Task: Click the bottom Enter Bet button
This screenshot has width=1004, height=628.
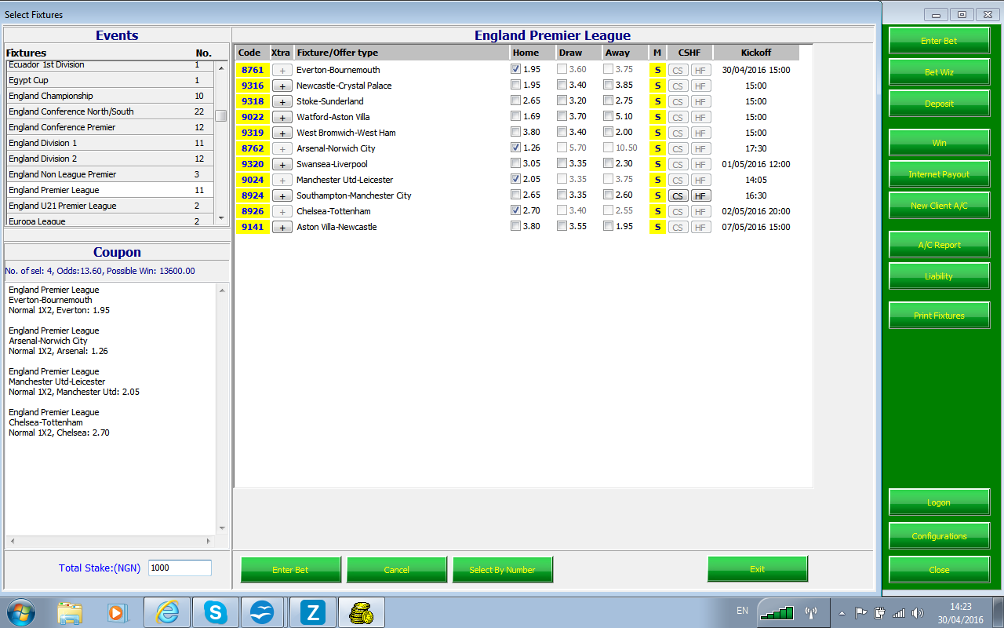Action: coord(291,570)
